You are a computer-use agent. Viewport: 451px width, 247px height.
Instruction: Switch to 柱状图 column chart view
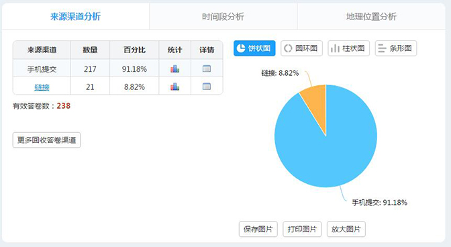[348, 48]
